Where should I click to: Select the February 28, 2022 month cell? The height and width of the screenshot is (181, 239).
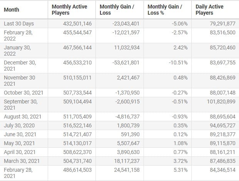(19, 36)
